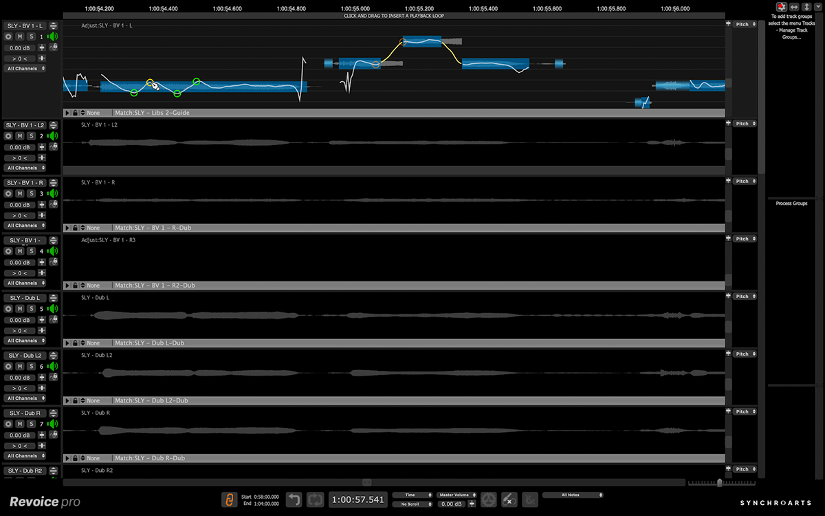
Task: Click the loop/repeat icon next to Undo
Action: (x=315, y=499)
